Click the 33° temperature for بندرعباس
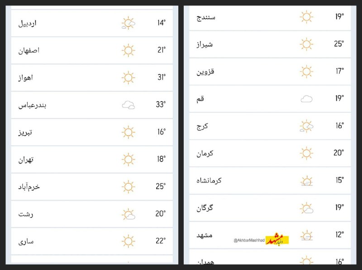362x270 pixels. [x=161, y=105]
